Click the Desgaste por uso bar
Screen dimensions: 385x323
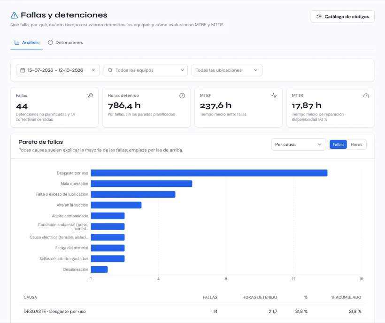pos(209,173)
